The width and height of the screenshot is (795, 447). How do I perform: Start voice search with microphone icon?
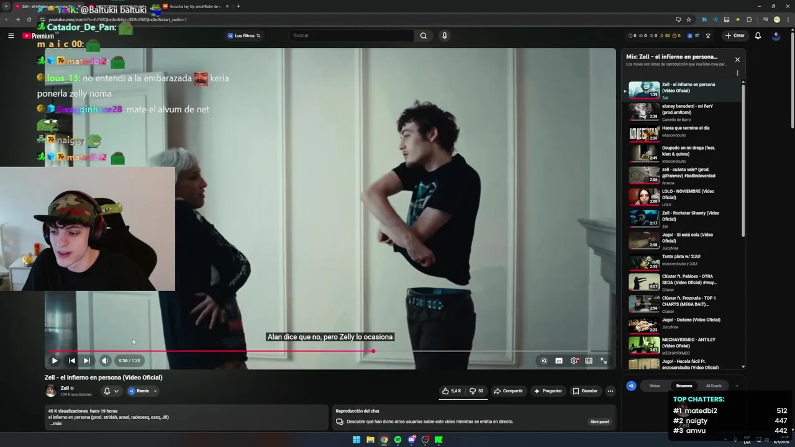click(x=444, y=35)
